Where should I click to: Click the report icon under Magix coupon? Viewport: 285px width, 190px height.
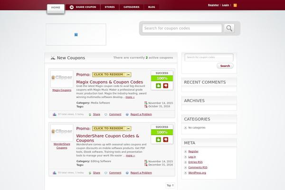pos(127,114)
